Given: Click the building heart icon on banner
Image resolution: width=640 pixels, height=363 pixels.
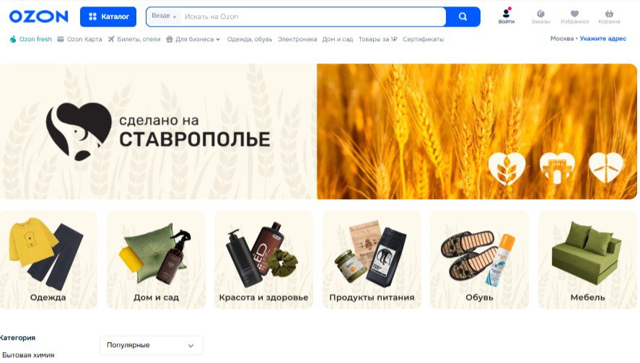Looking at the screenshot, I should pyautogui.click(x=557, y=168).
